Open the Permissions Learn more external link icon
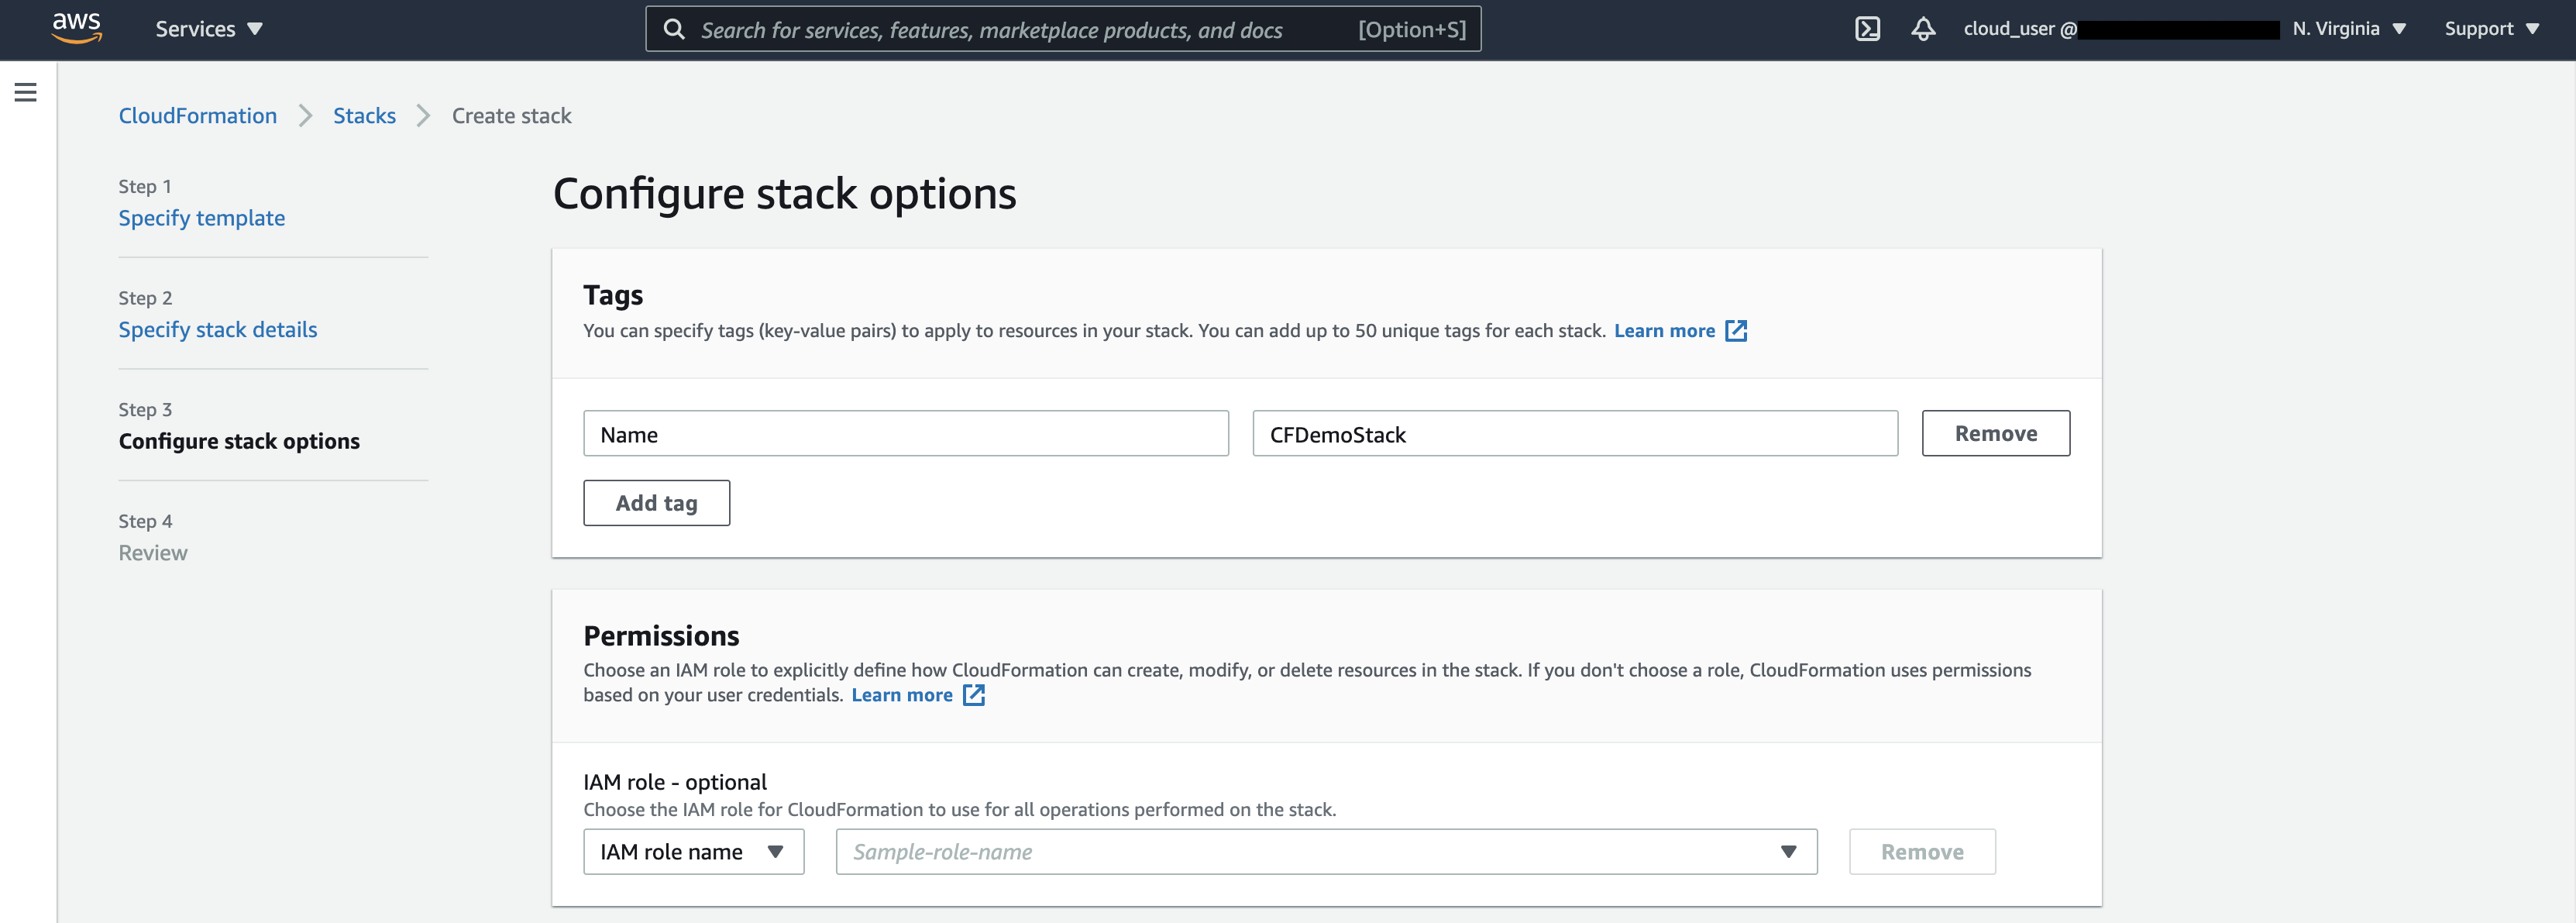The height and width of the screenshot is (923, 2576). click(x=974, y=695)
